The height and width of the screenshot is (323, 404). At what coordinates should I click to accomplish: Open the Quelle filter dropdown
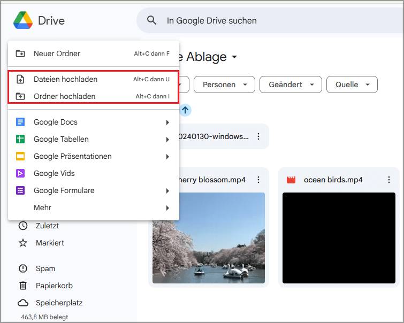pos(352,84)
